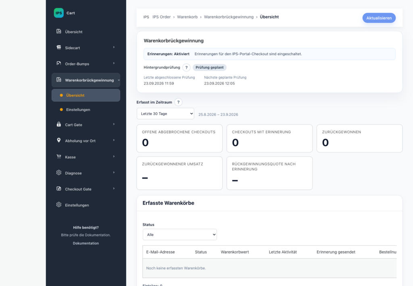Click the Erinnerung gesendet column header
Viewport: 413px width, 286px height.
(336, 252)
